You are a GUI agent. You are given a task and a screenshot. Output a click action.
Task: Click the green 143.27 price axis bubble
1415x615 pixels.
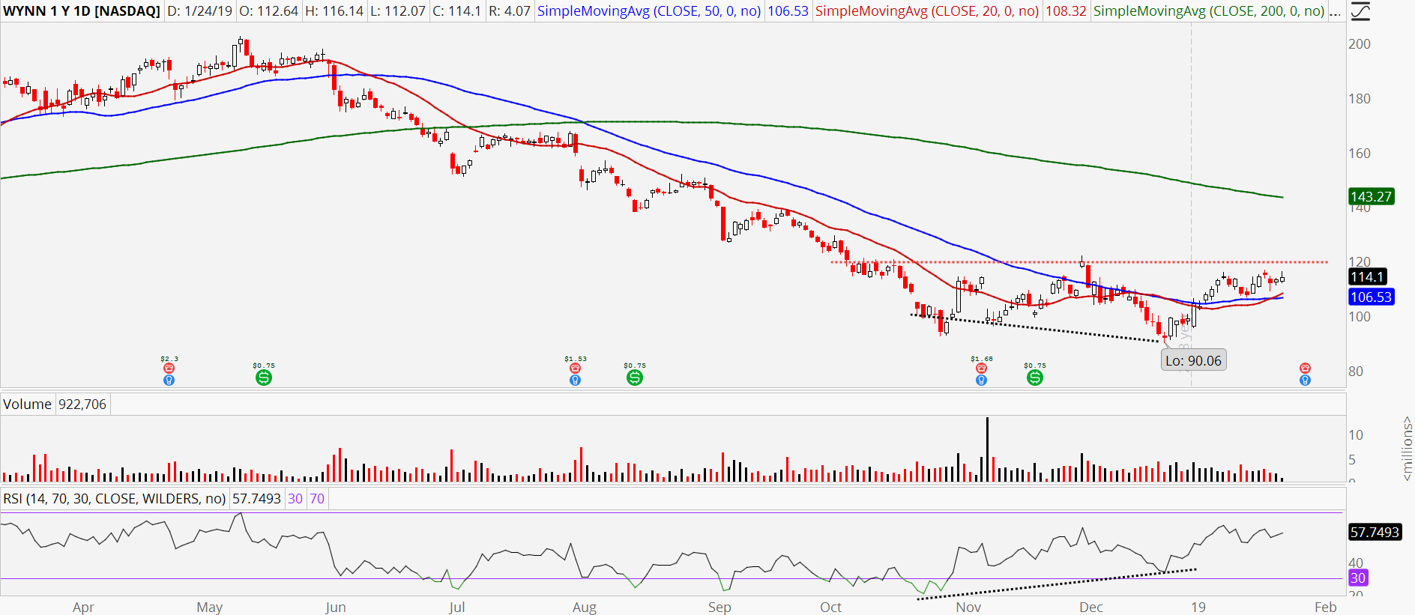1371,197
